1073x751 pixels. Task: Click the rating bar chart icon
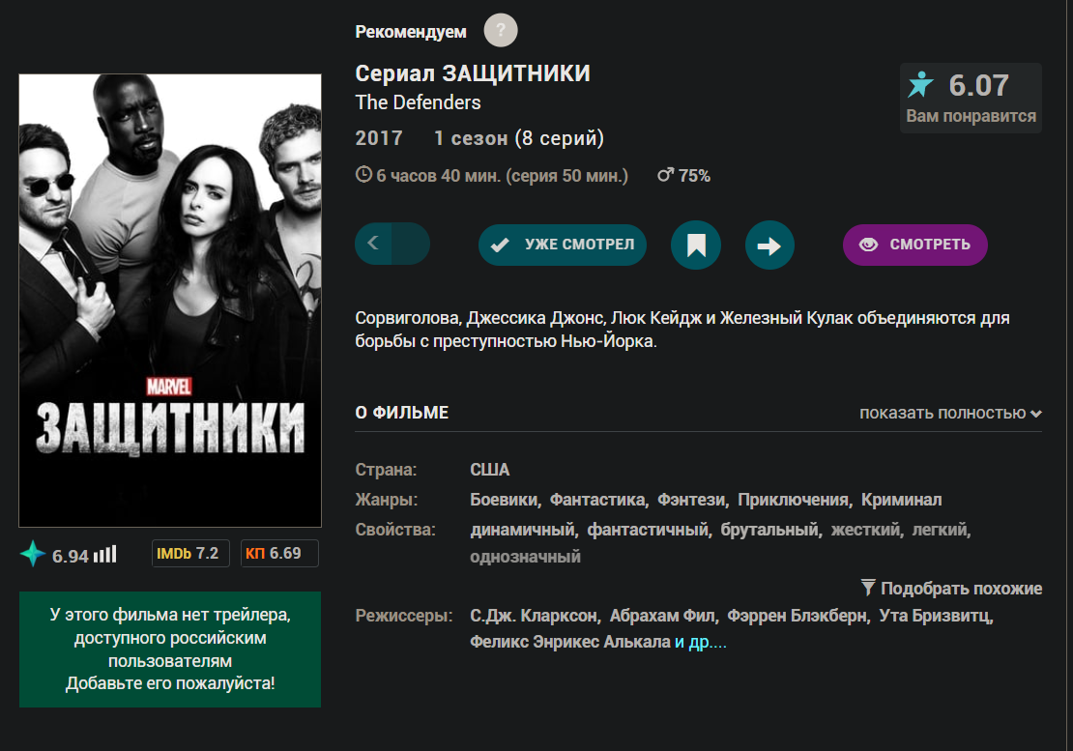click(104, 554)
